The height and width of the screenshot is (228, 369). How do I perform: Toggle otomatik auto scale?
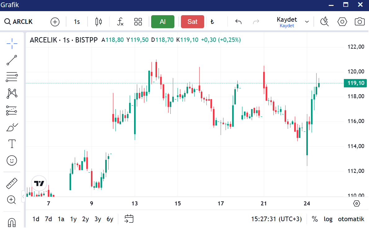pyautogui.click(x=351, y=219)
